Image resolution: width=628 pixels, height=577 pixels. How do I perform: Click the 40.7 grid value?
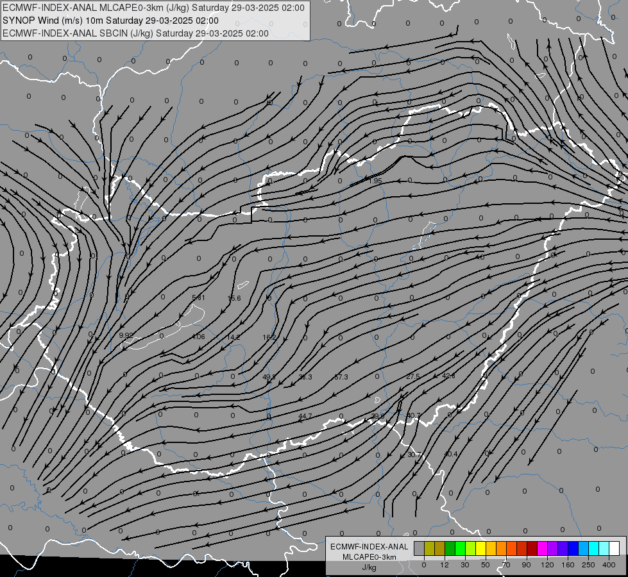[413, 415]
